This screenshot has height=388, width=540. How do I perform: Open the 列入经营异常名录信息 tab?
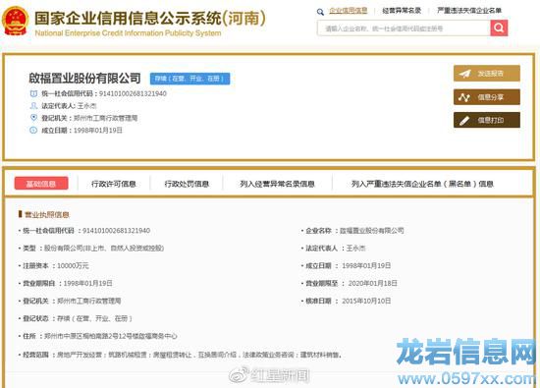click(277, 184)
